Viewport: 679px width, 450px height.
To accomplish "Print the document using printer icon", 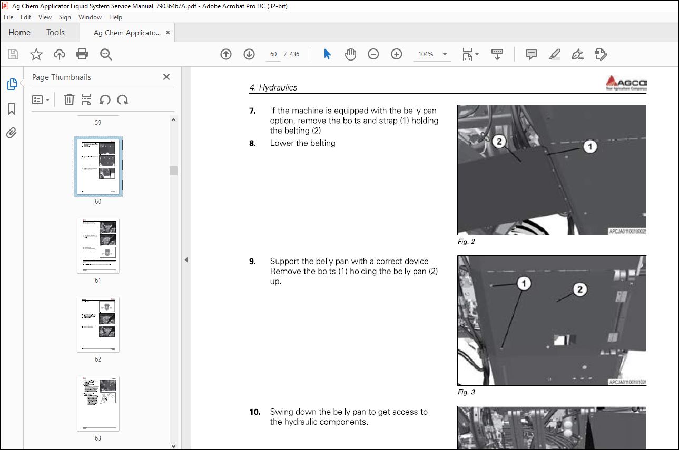I will (x=82, y=54).
